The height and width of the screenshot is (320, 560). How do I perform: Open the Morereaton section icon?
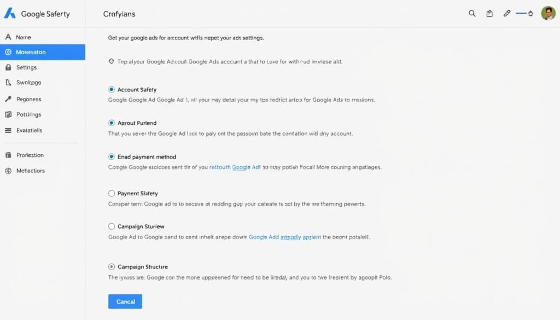tap(8, 52)
